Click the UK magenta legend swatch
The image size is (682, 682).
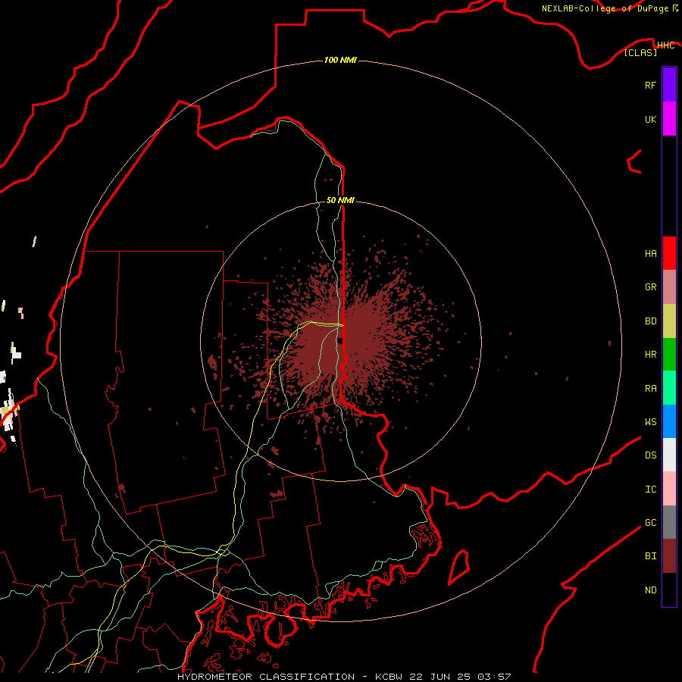point(669,119)
